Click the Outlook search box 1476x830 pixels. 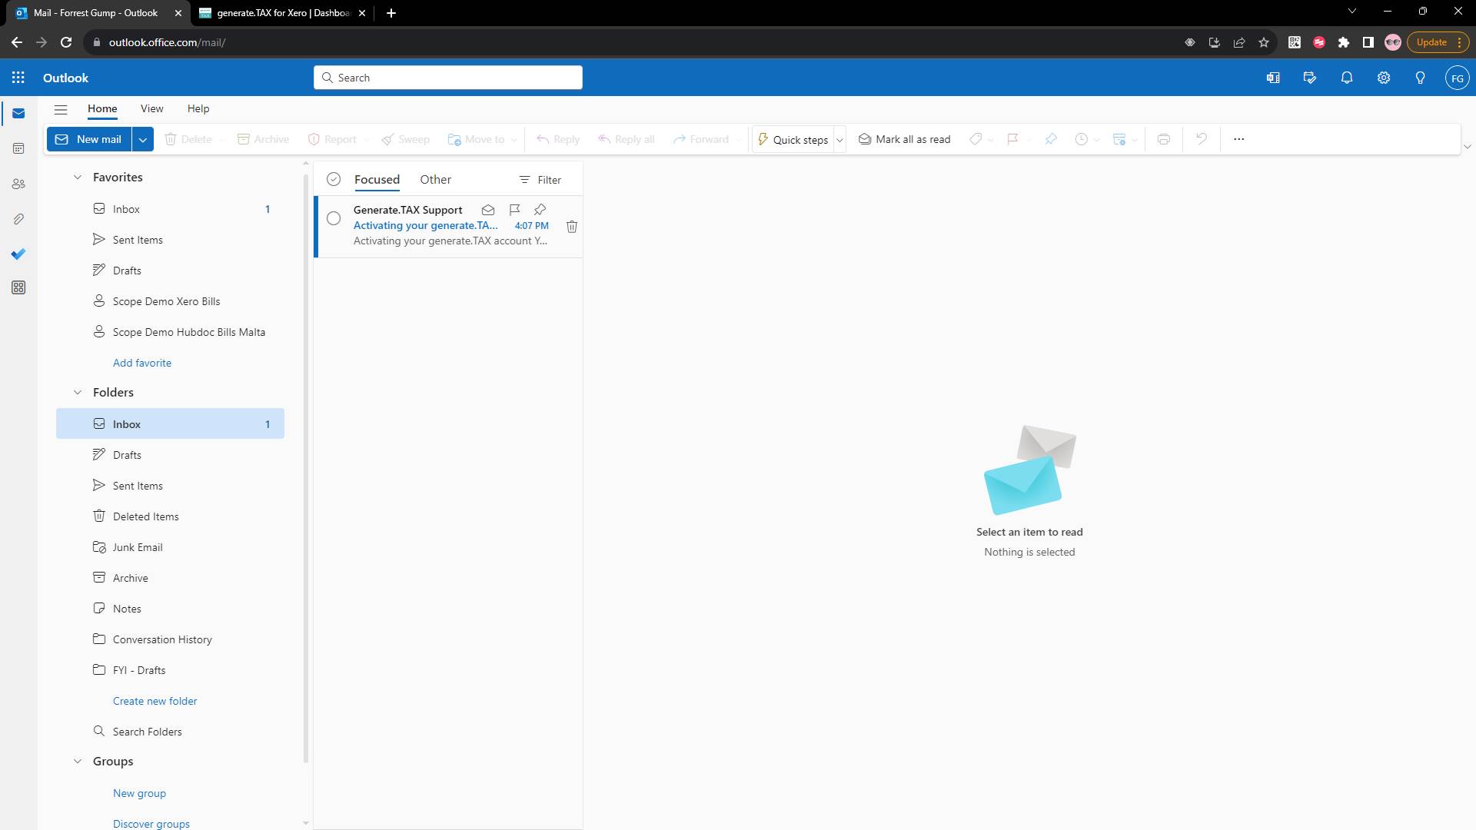point(448,78)
